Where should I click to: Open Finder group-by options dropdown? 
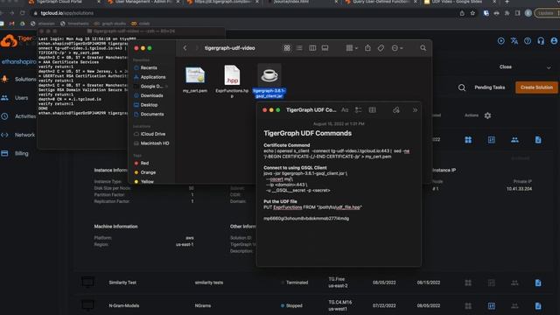click(x=352, y=48)
